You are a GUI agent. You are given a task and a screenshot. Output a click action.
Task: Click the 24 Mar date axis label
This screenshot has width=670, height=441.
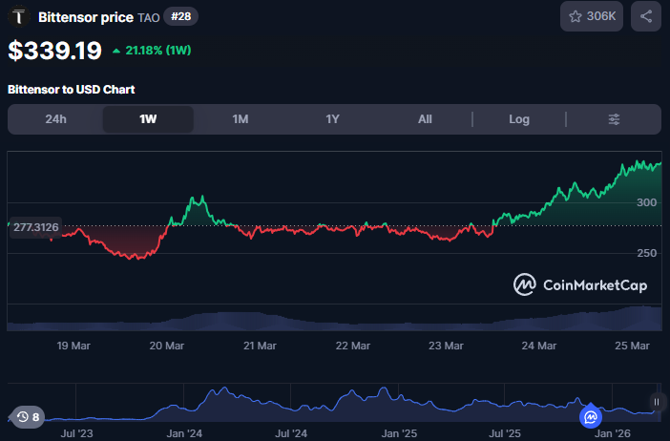(x=539, y=346)
